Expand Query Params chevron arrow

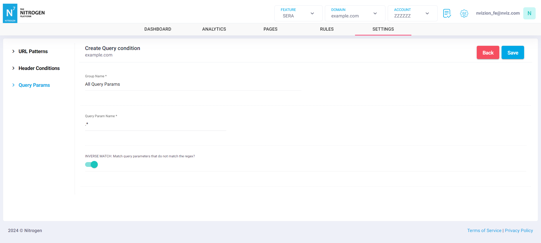click(13, 85)
